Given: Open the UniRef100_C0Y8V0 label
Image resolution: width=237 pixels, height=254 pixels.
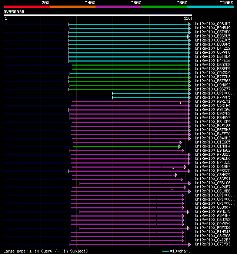Looking at the screenshot, I should pos(213,224).
